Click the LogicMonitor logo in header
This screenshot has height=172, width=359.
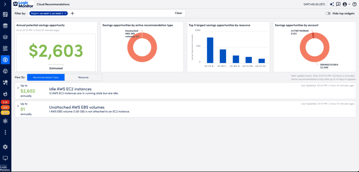23,4
